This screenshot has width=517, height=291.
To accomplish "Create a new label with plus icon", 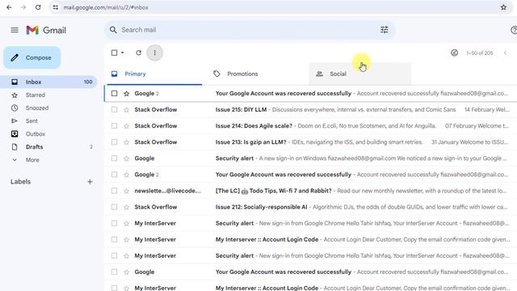I will [90, 182].
